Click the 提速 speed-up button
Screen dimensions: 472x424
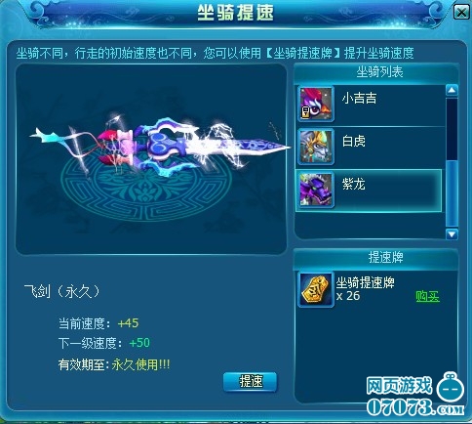(x=251, y=381)
